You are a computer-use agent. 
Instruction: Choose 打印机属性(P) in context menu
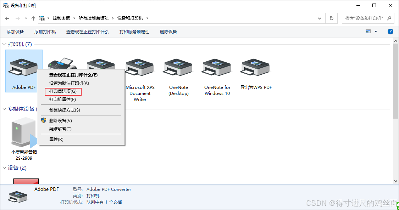pos(81,99)
